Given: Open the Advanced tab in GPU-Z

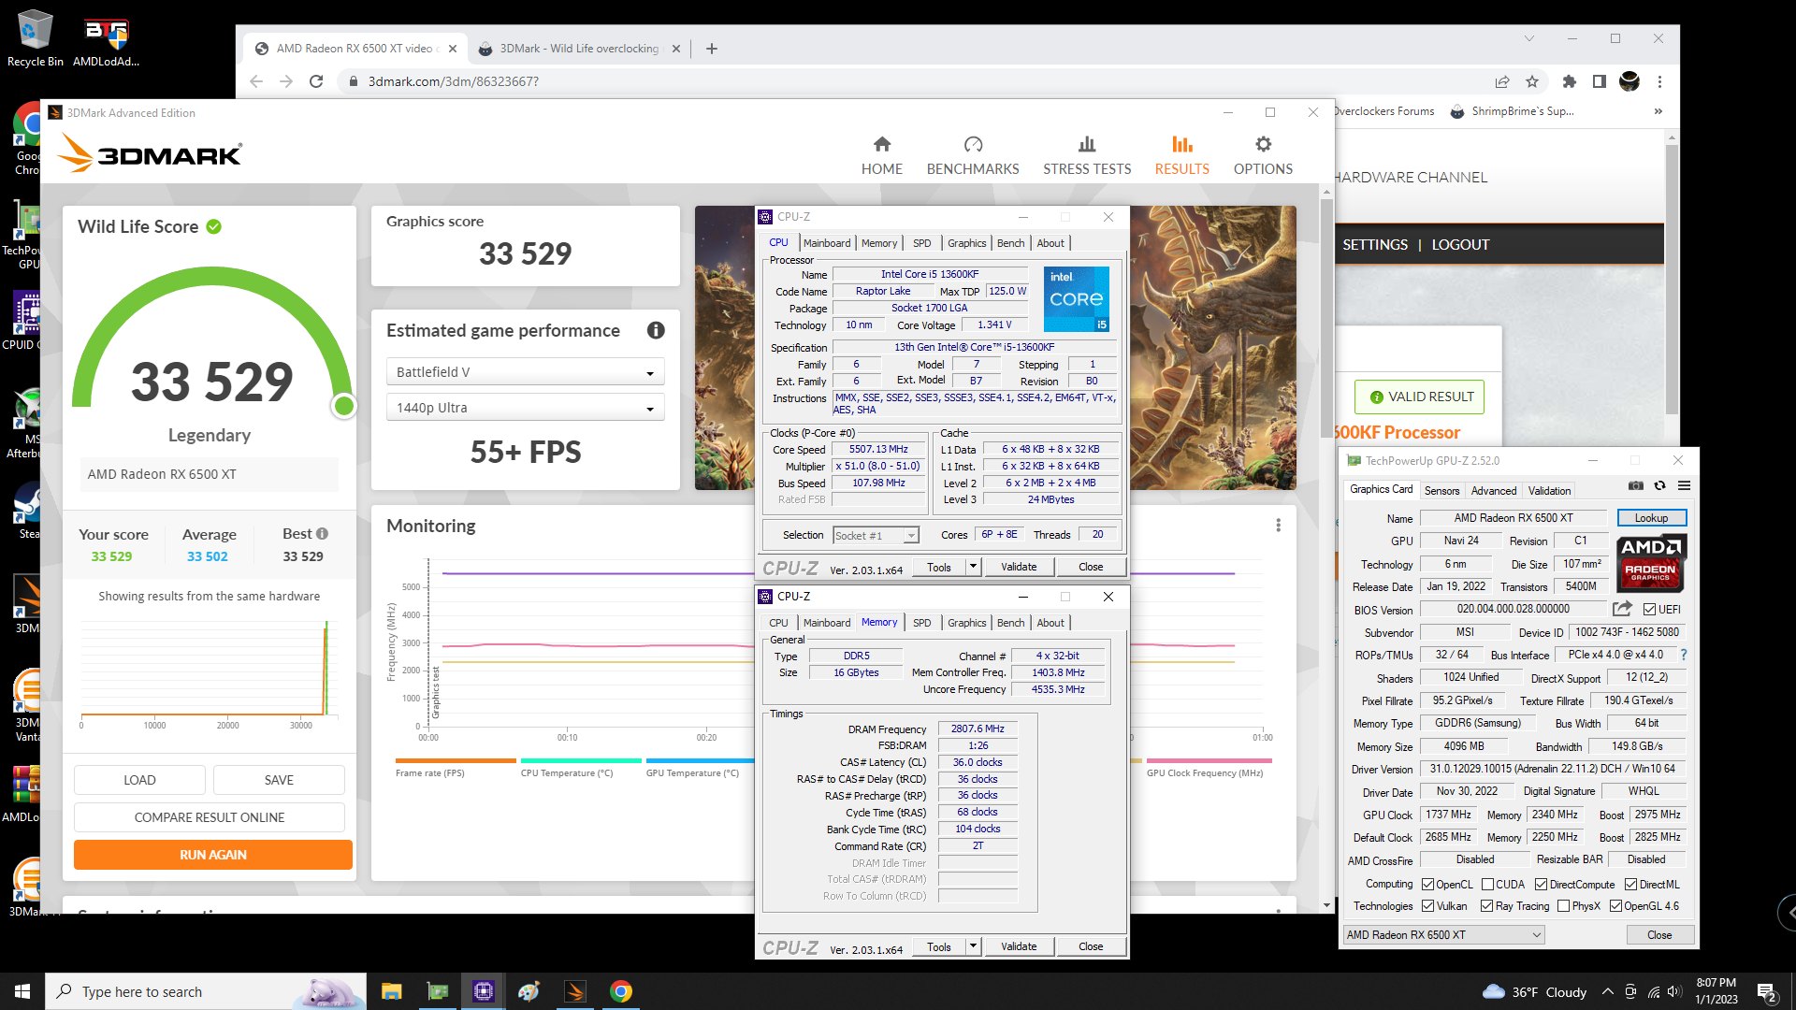Looking at the screenshot, I should [1494, 490].
